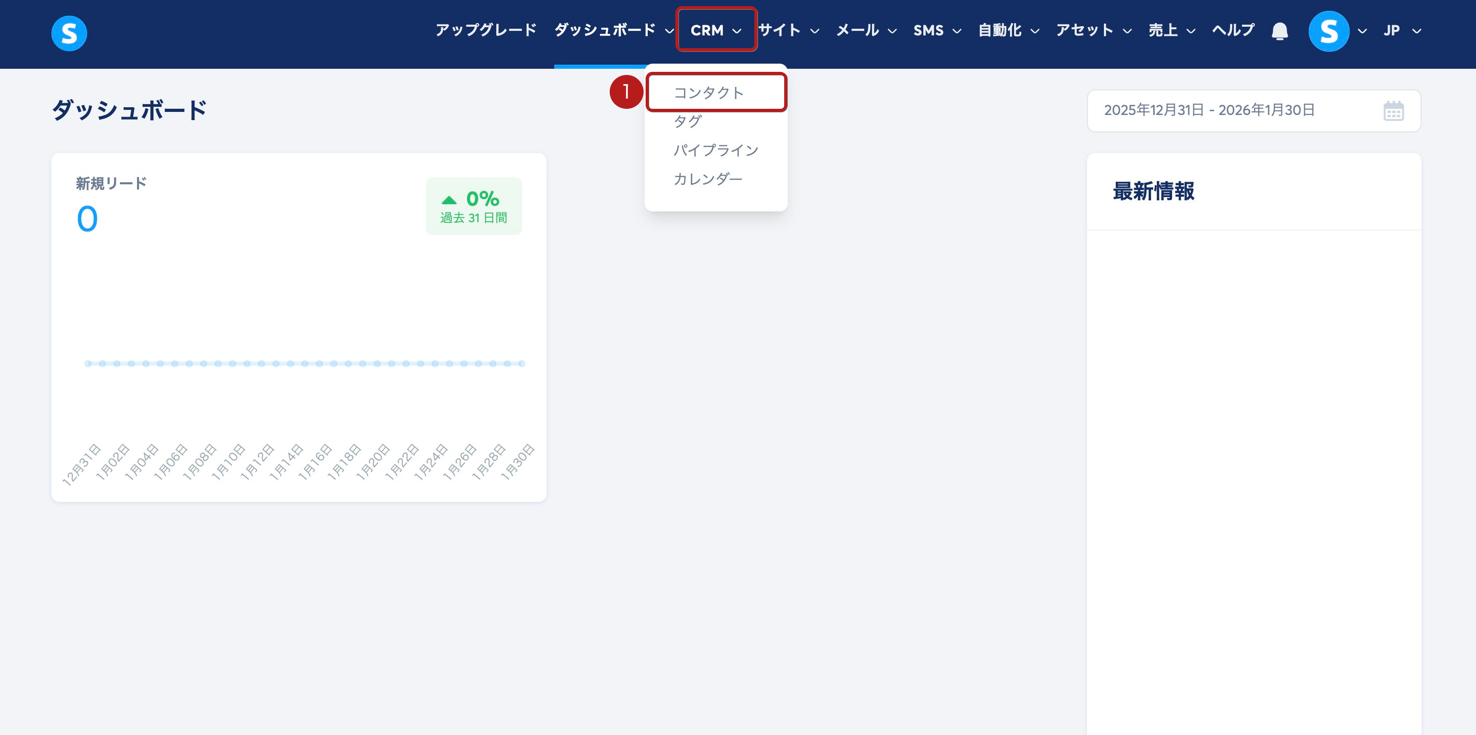Select タグ from CRM menu
The width and height of the screenshot is (1476, 735).
tap(688, 122)
